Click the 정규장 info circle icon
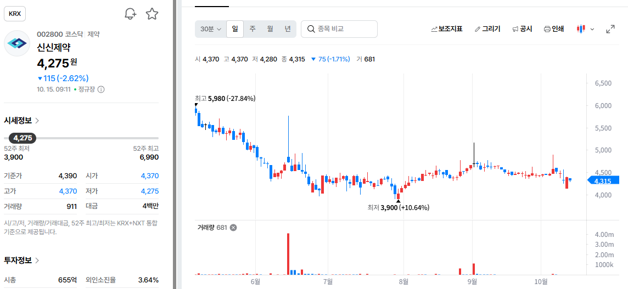 coord(101,89)
